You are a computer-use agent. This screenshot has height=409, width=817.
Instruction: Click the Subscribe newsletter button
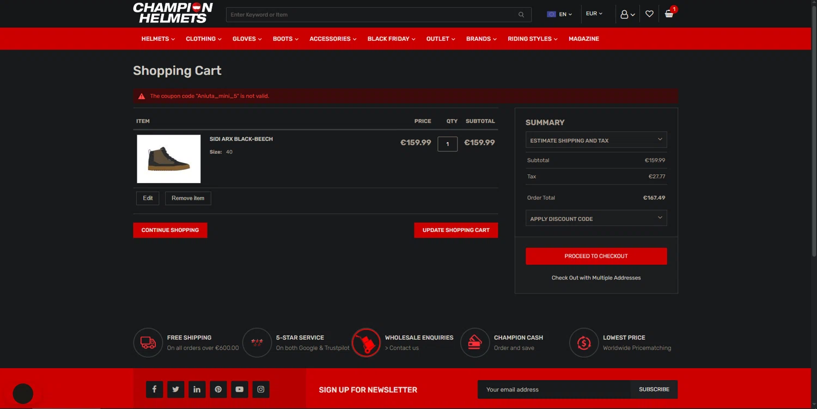(654, 389)
